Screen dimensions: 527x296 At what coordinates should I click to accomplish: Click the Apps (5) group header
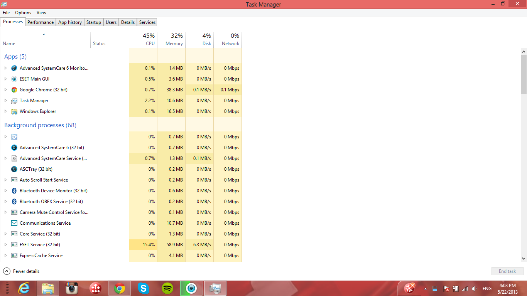click(15, 57)
